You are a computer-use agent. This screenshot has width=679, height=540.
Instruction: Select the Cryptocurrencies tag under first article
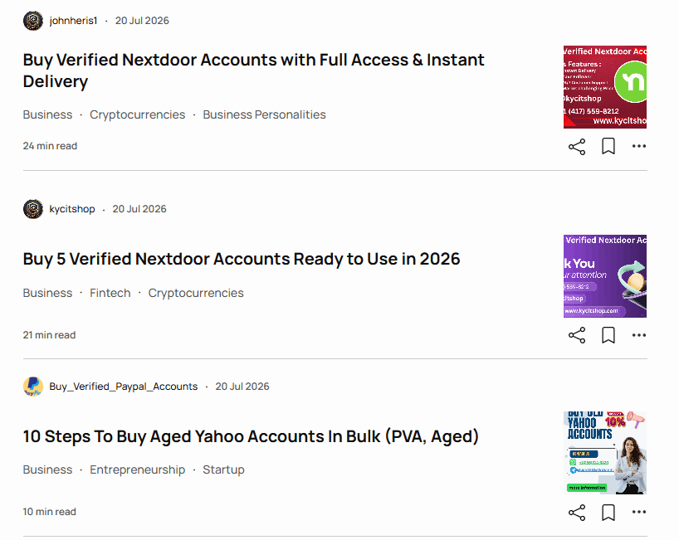pyautogui.click(x=137, y=114)
